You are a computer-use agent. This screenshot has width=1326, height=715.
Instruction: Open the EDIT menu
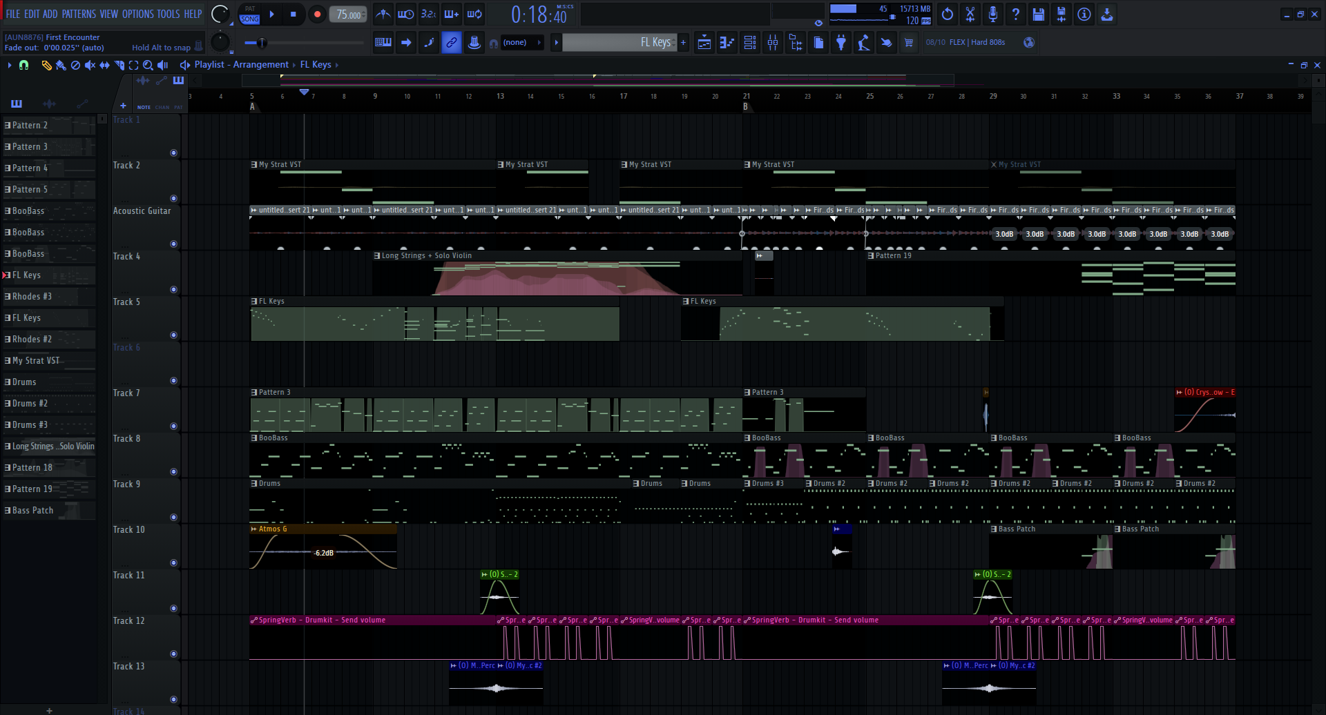point(32,14)
